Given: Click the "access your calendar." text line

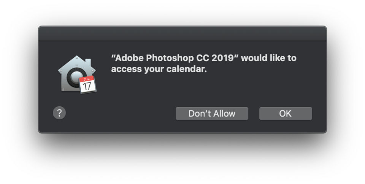Looking at the screenshot, I should [159, 69].
